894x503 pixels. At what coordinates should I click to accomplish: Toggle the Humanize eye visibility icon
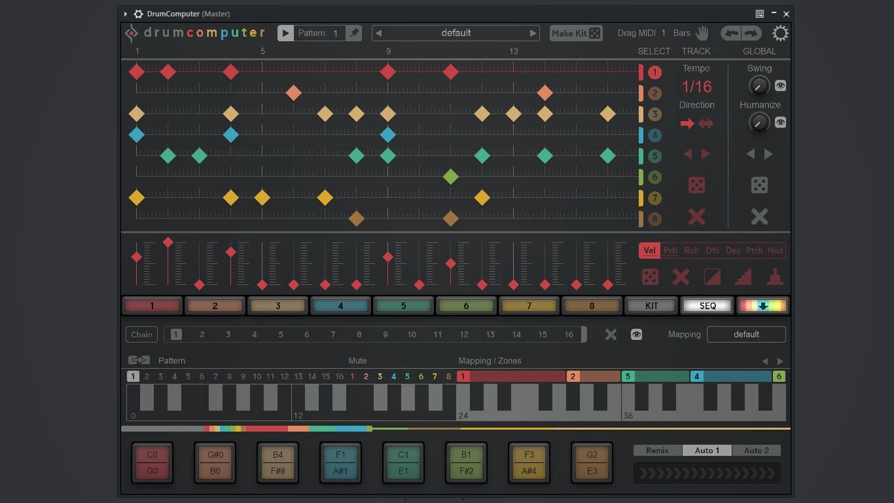click(x=780, y=122)
